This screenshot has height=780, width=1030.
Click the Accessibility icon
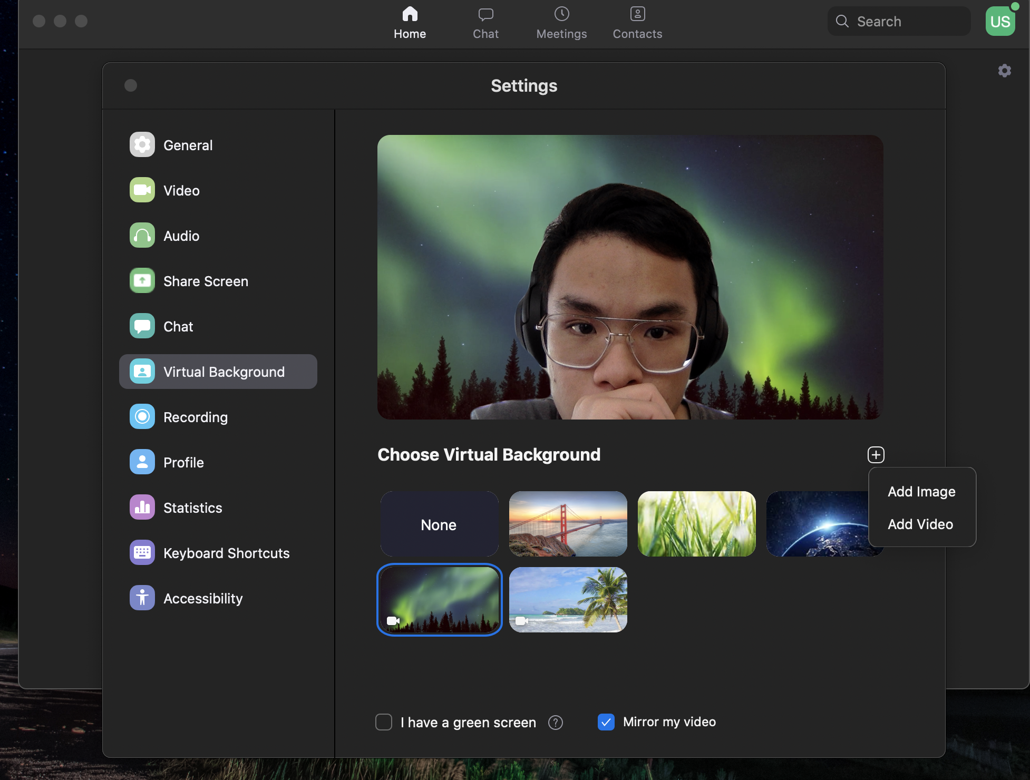142,598
